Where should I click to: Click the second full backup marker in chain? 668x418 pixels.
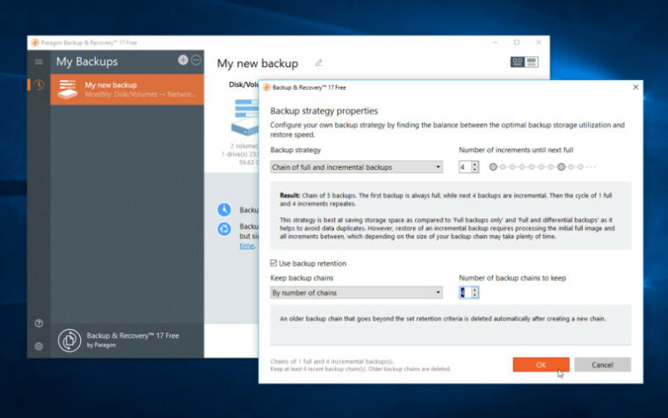[562, 167]
